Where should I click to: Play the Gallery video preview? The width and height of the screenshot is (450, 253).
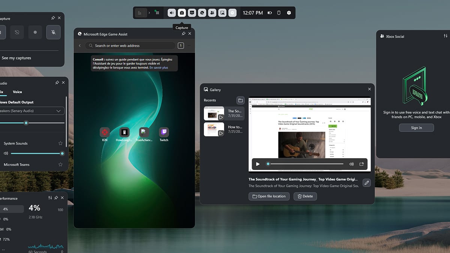[258, 164]
